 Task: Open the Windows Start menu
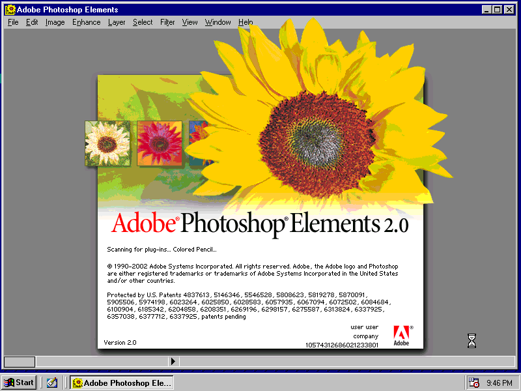(19, 383)
